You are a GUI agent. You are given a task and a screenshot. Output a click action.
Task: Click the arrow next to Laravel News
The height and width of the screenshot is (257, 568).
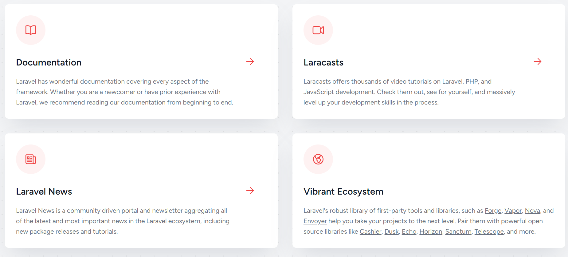250,191
